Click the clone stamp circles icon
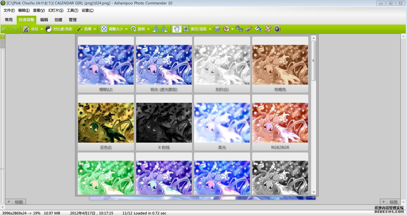The width and height of the screenshot is (407, 216). coord(239,29)
